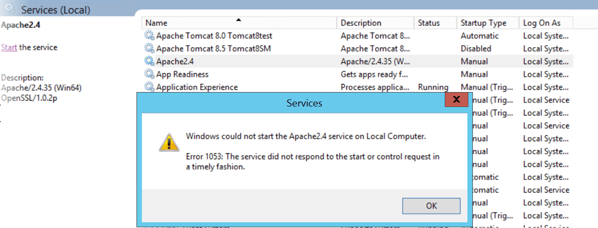Image resolution: width=598 pixels, height=228 pixels.
Task: Click the App Readiness service gear icon
Action: 149,74
